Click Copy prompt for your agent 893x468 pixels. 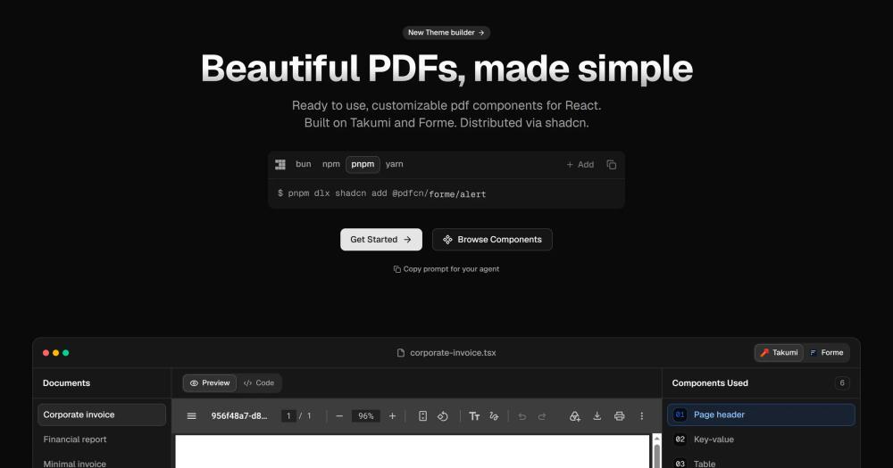(x=446, y=269)
